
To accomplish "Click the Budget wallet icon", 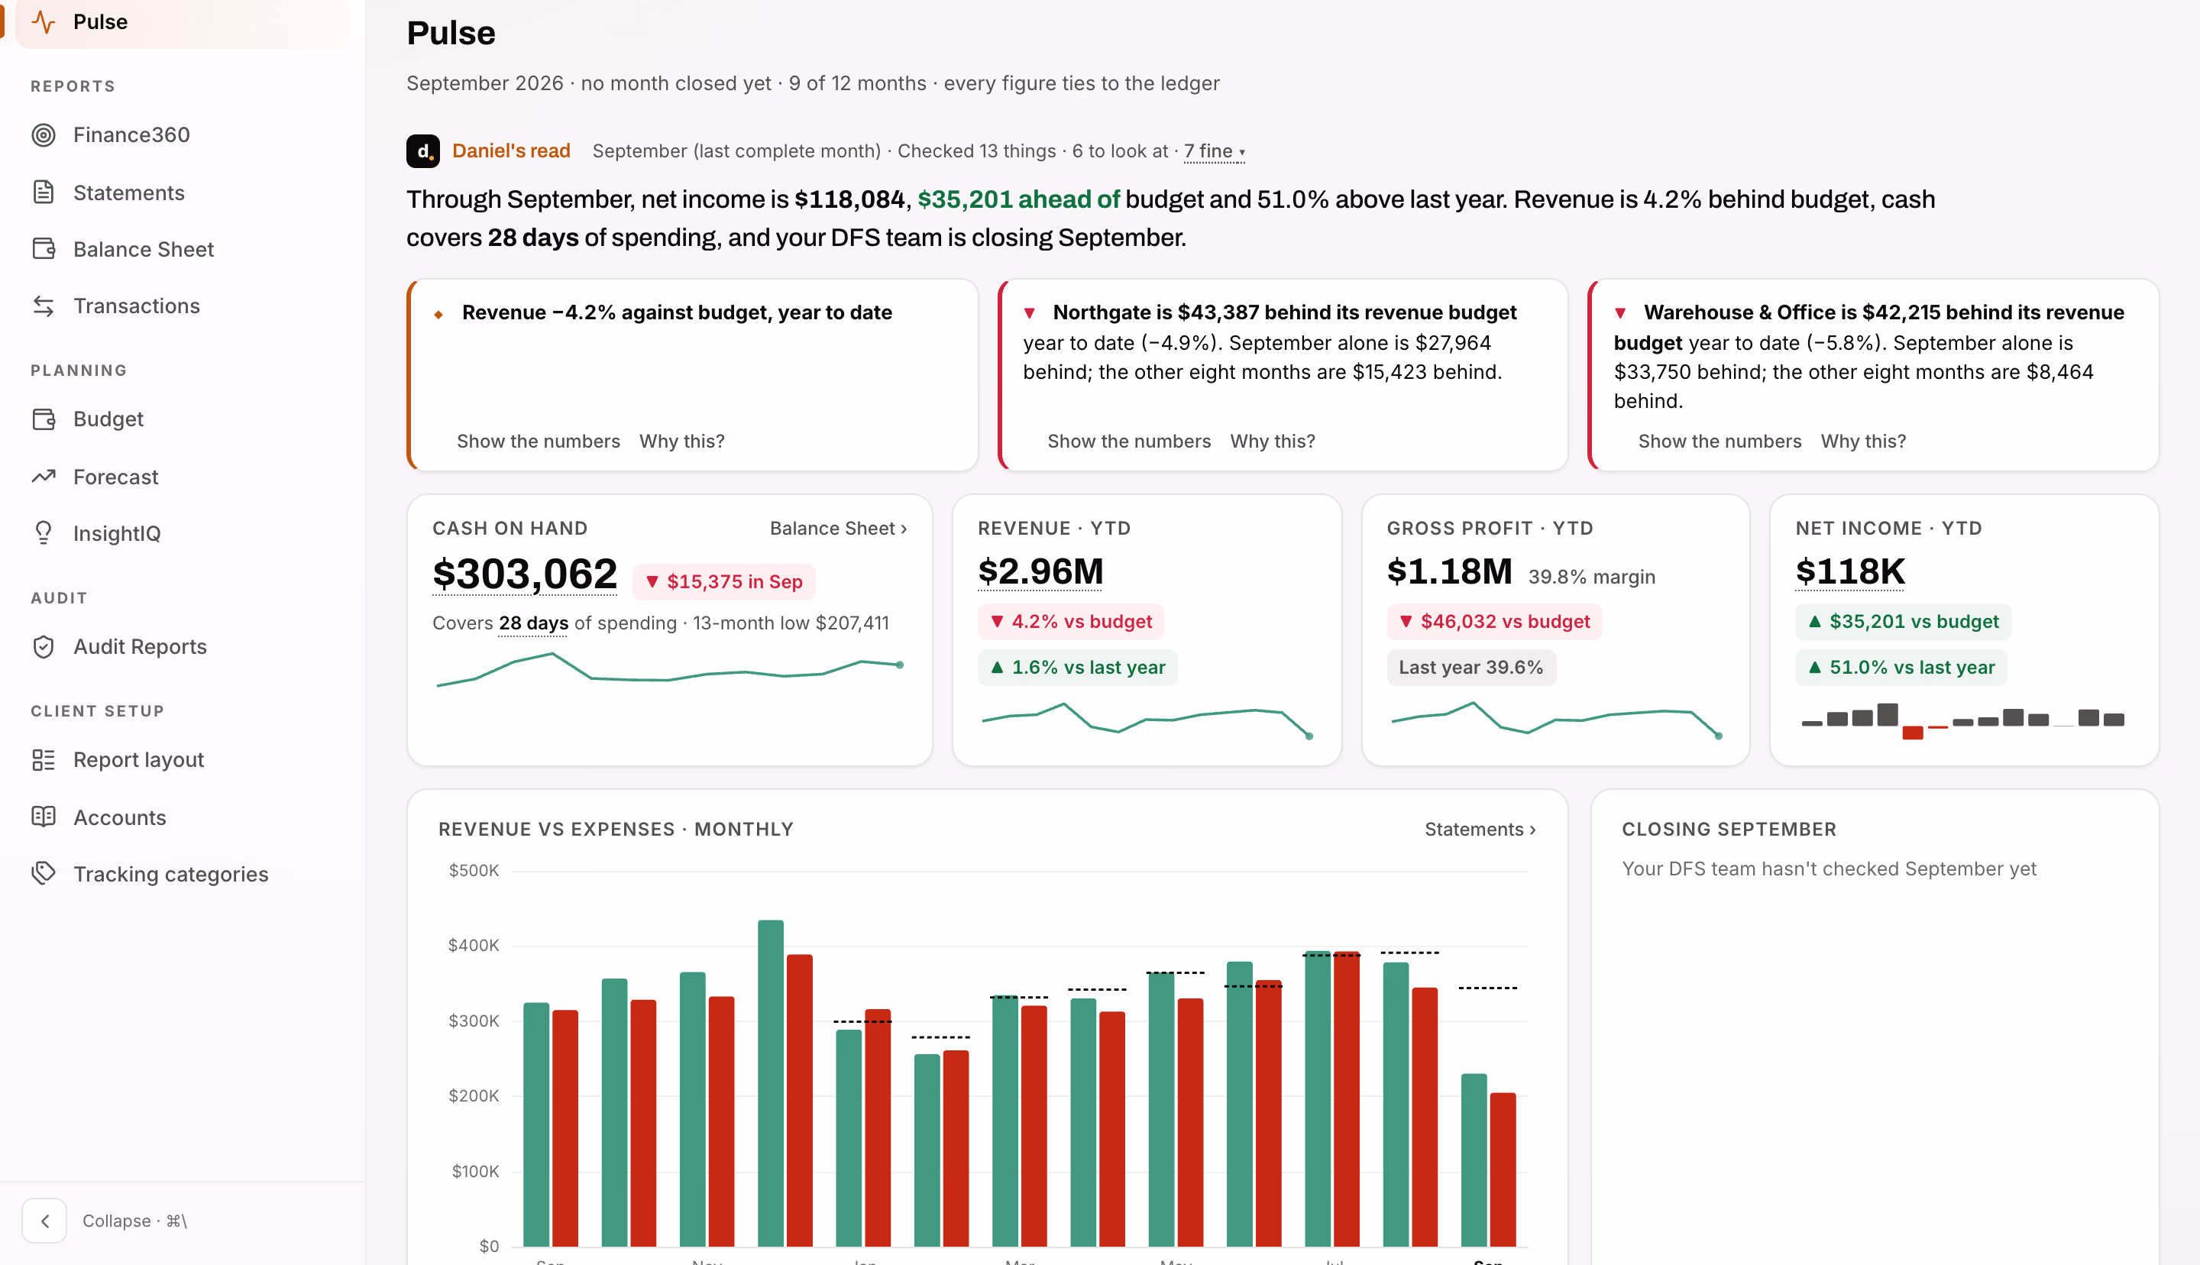I will 44,419.
